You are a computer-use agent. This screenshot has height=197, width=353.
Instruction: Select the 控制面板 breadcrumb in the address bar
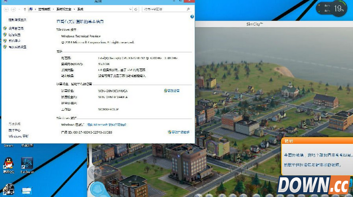coord(44,9)
